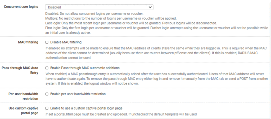This screenshot has height=119, width=271.
Task: Tick the per-user bandwidth restriction checkbox
Action: 47,94
